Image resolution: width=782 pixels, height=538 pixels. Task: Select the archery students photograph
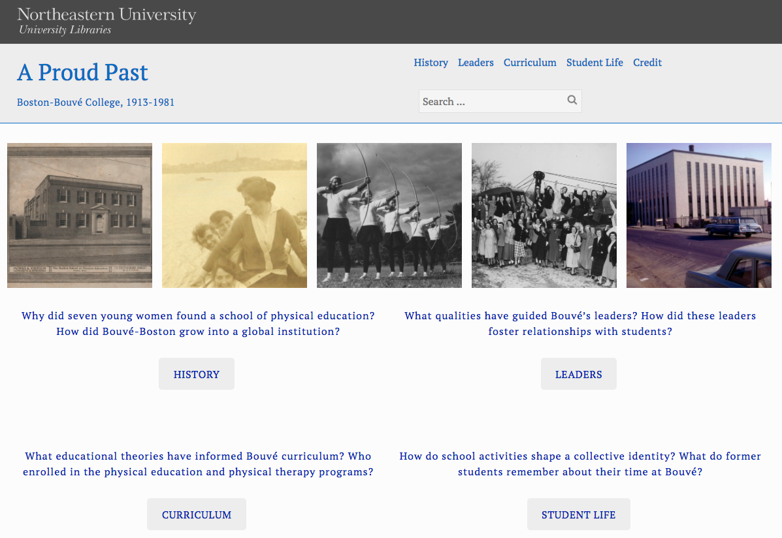tap(389, 215)
